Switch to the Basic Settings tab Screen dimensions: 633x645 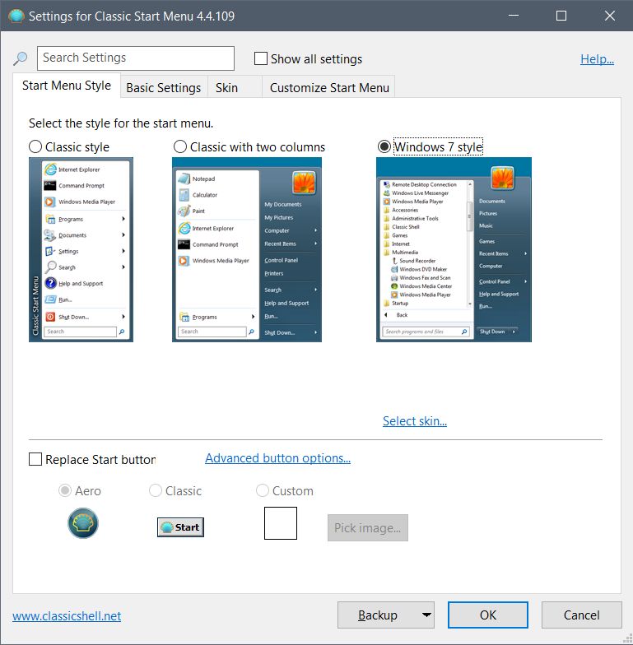(163, 87)
